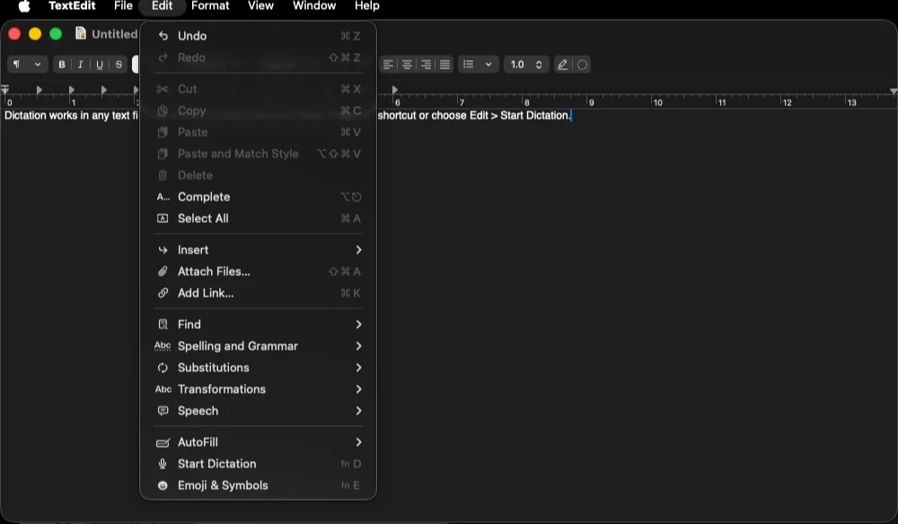Expand Spelling and Grammar submenu

pyautogui.click(x=258, y=346)
